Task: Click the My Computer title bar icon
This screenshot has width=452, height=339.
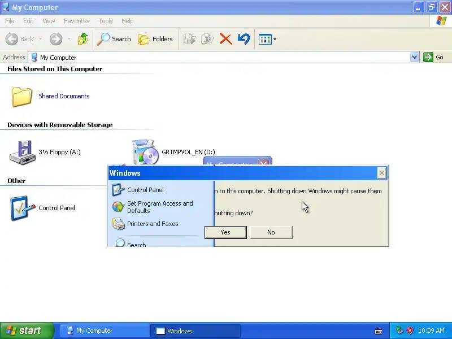Action: (x=6, y=7)
